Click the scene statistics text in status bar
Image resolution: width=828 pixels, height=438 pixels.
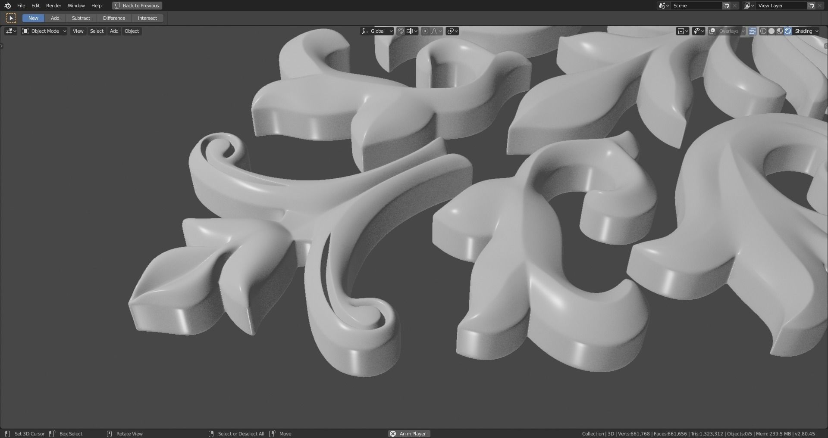(x=698, y=434)
